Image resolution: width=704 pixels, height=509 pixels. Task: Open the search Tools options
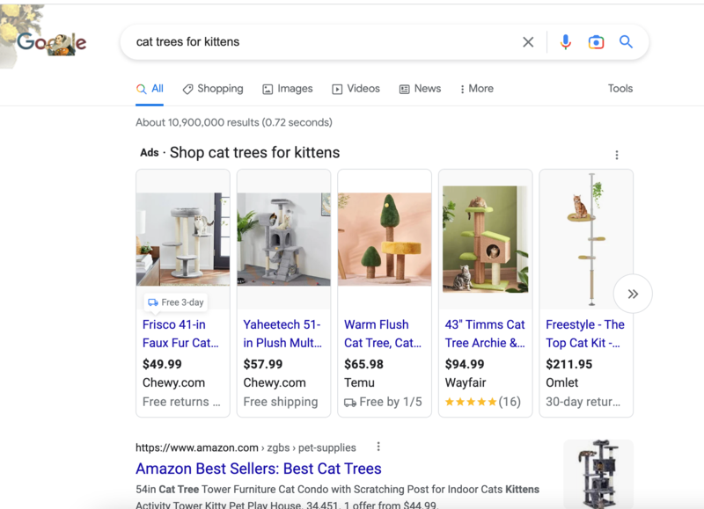(620, 89)
